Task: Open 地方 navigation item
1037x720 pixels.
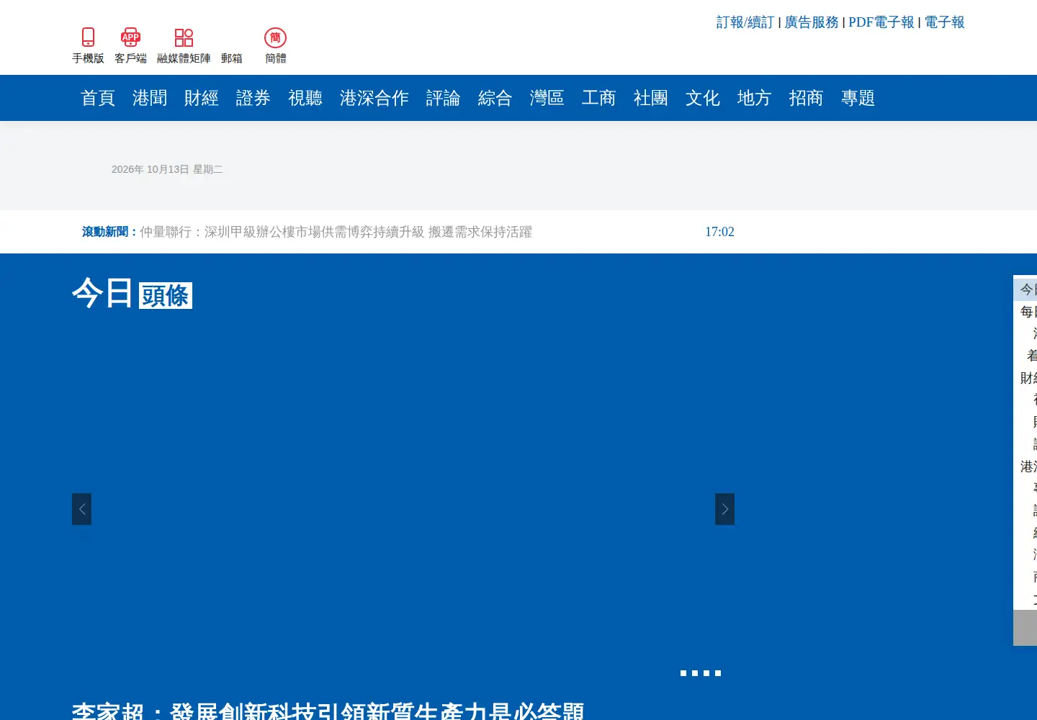Action: click(755, 98)
